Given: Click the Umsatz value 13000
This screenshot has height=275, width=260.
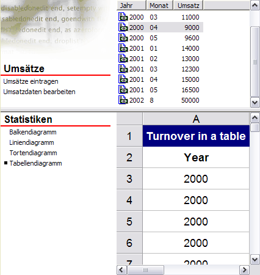Looking at the screenshot, I should (x=190, y=59).
